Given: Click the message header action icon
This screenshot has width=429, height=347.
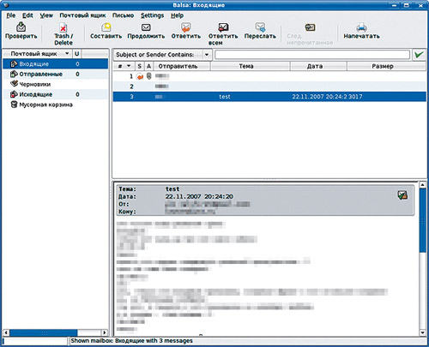Looking at the screenshot, I should tap(402, 195).
